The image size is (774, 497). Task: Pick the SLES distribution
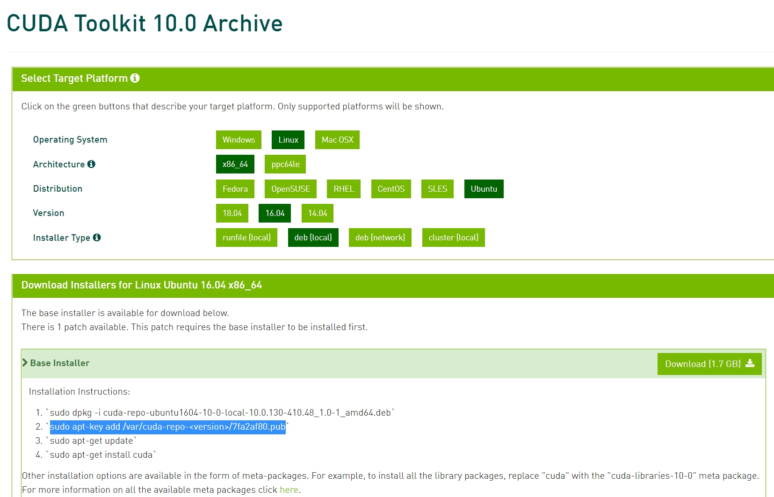[437, 189]
